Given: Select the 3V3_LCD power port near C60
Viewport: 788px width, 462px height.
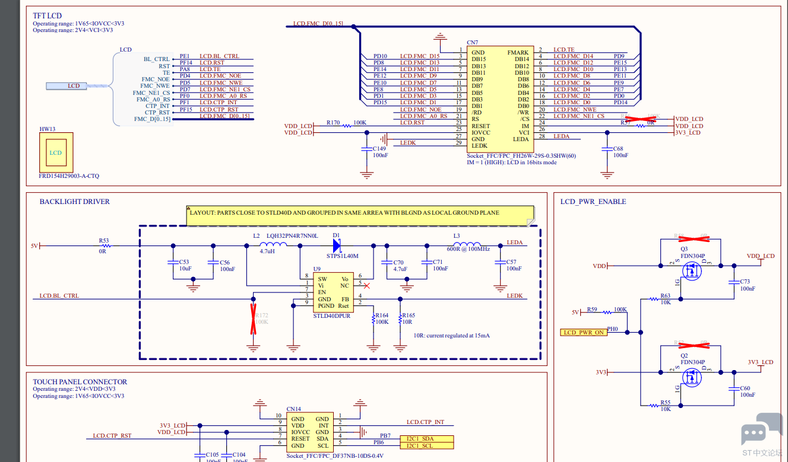Looking at the screenshot, I should 761,363.
